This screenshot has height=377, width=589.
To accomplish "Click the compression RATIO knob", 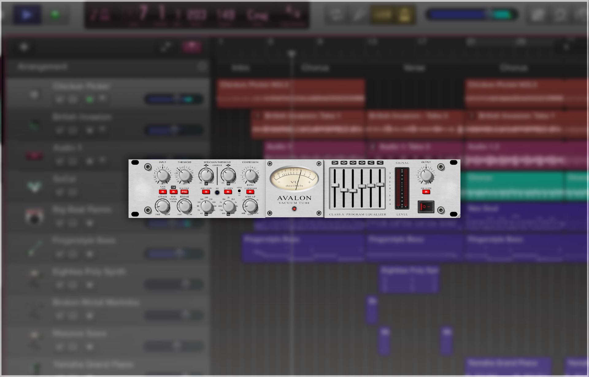I will pyautogui.click(x=250, y=176).
